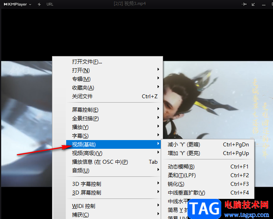273x219 pixels.
Task: Toggle 锐化(S) sharpen filter
Action: point(208,184)
